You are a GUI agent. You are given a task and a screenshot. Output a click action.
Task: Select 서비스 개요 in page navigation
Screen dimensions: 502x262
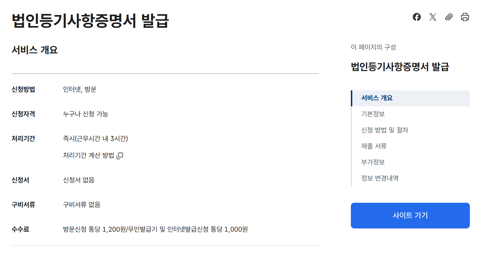(x=376, y=98)
